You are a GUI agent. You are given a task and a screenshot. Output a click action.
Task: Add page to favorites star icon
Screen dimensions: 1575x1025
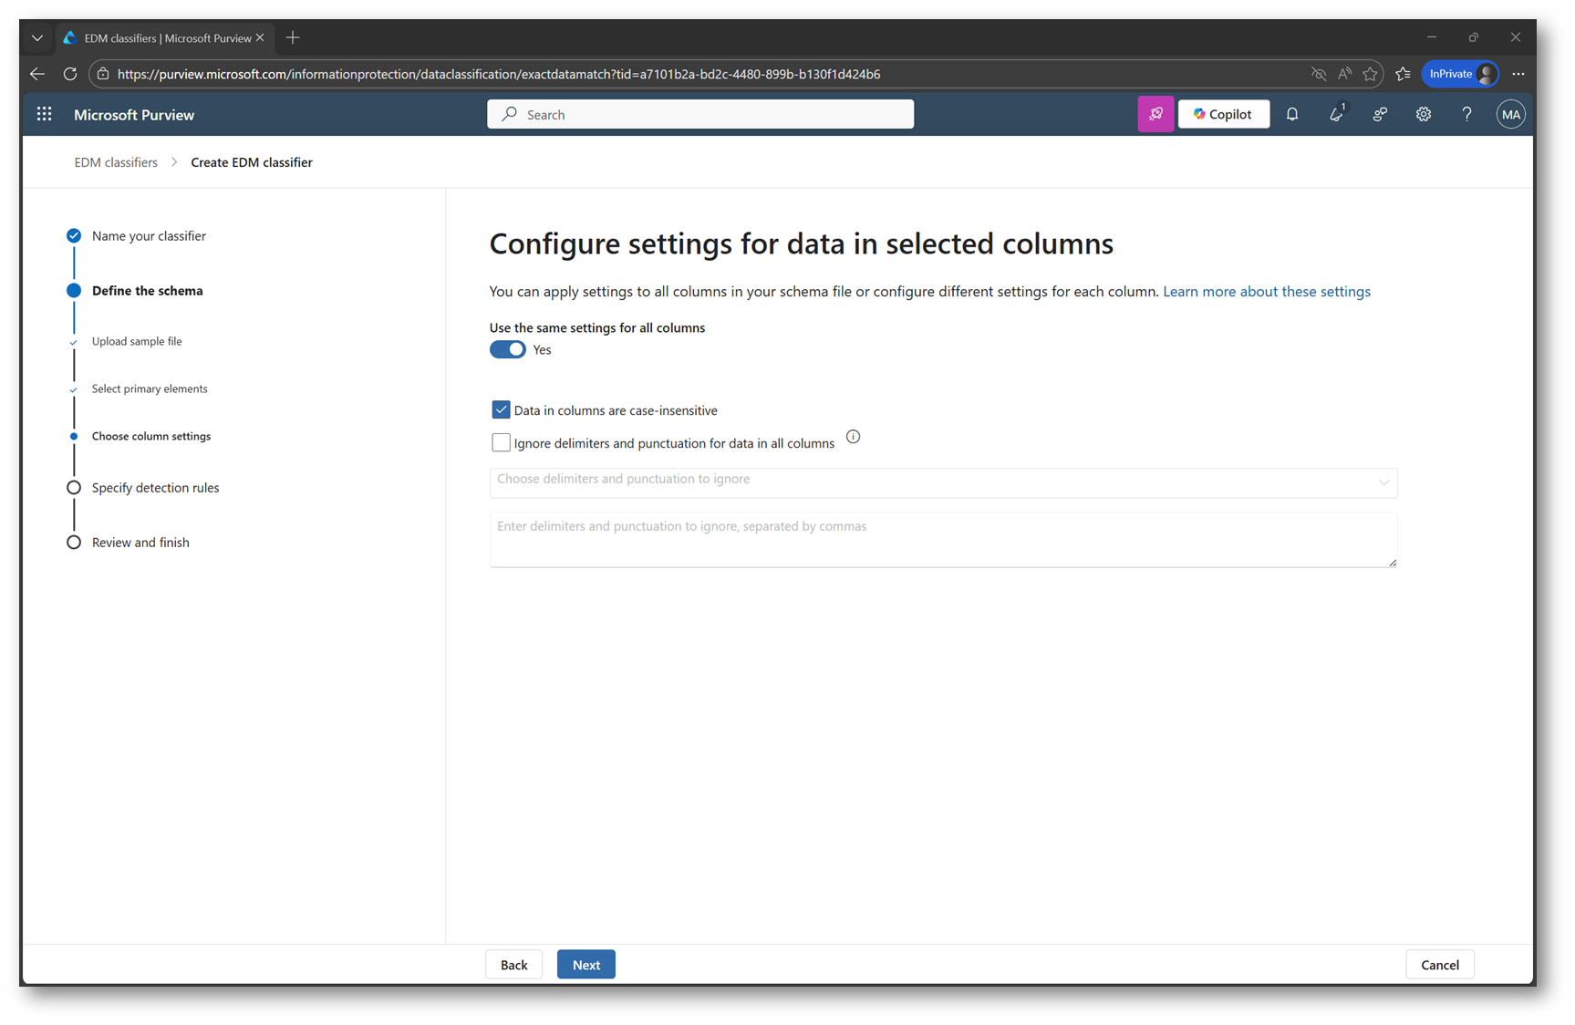click(x=1370, y=74)
